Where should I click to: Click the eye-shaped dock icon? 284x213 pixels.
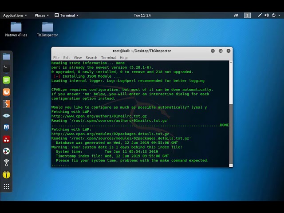coord(6,115)
